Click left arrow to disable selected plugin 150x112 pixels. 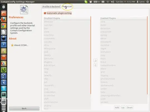tap(96, 65)
